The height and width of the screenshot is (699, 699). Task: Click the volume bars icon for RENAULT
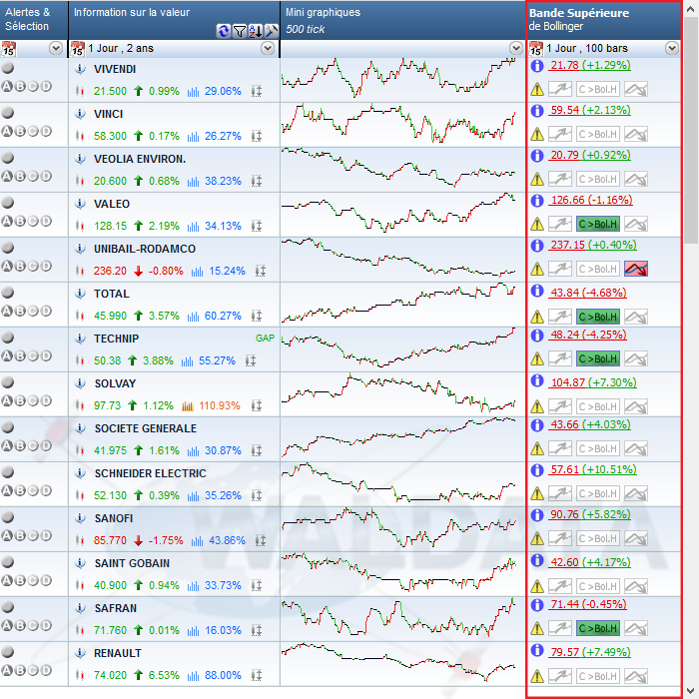193,675
